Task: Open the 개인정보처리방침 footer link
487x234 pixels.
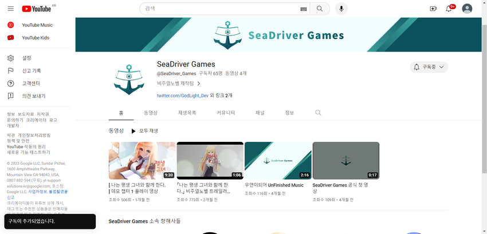Action: point(34,136)
